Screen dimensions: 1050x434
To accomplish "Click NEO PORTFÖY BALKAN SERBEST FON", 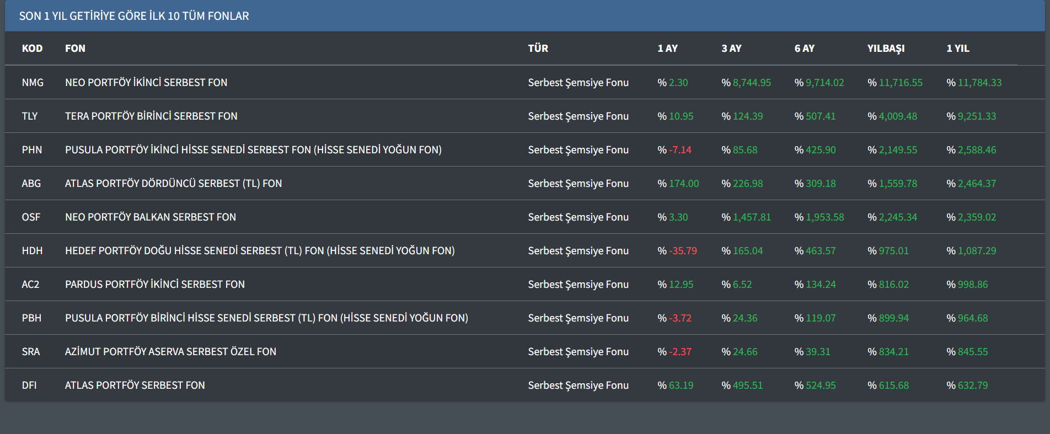I will [x=151, y=217].
